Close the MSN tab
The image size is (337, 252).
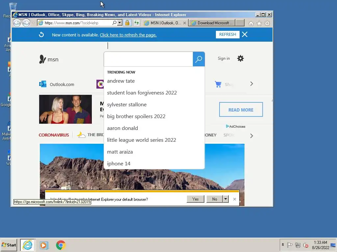point(185,23)
